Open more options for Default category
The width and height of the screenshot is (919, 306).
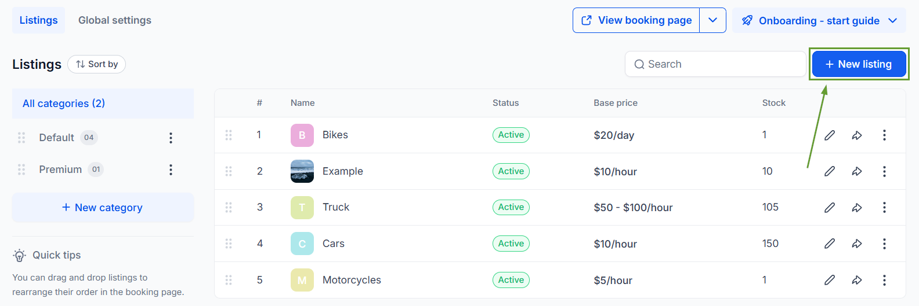pyautogui.click(x=171, y=138)
